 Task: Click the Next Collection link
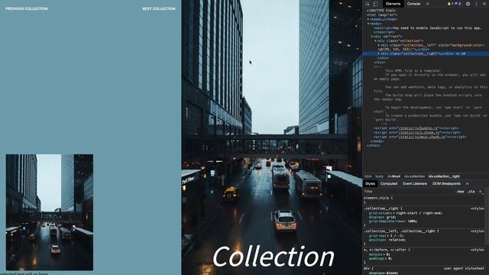click(x=158, y=8)
